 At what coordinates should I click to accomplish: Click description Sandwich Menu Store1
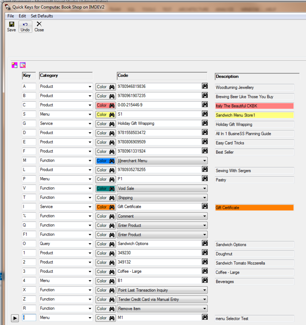(x=254, y=115)
